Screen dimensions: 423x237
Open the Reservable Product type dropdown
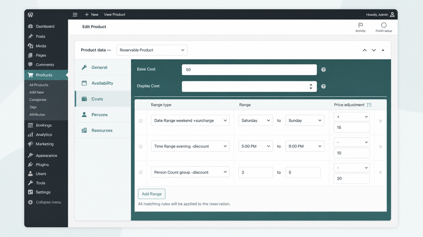152,50
